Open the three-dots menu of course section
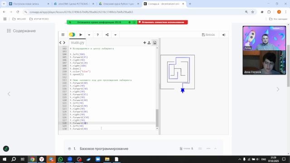This screenshot has width=290, height=163. pos(208,149)
